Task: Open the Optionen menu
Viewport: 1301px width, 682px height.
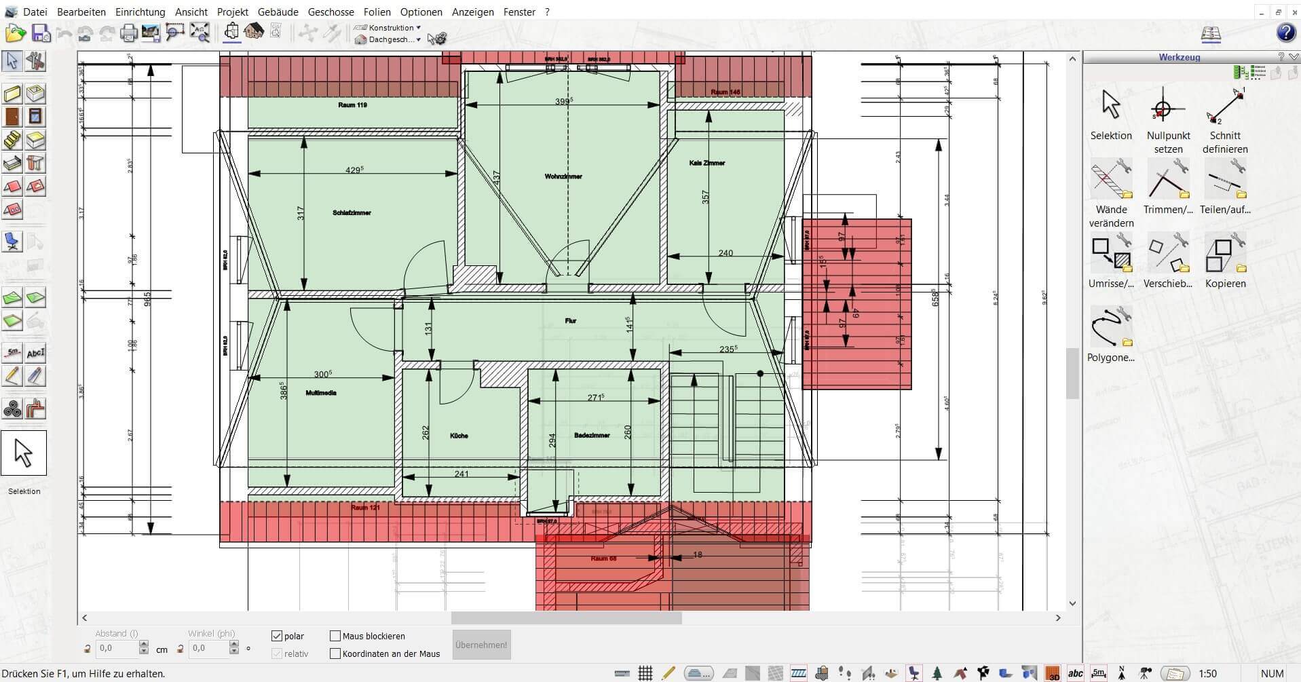Action: pyautogui.click(x=421, y=12)
